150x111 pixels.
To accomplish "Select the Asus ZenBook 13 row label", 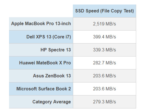I will point(41,76).
